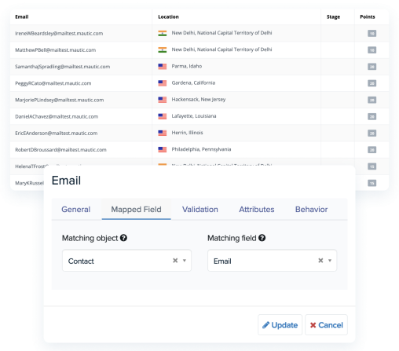Image resolution: width=399 pixels, height=351 pixels.
Task: Click the Update button
Action: 280,325
